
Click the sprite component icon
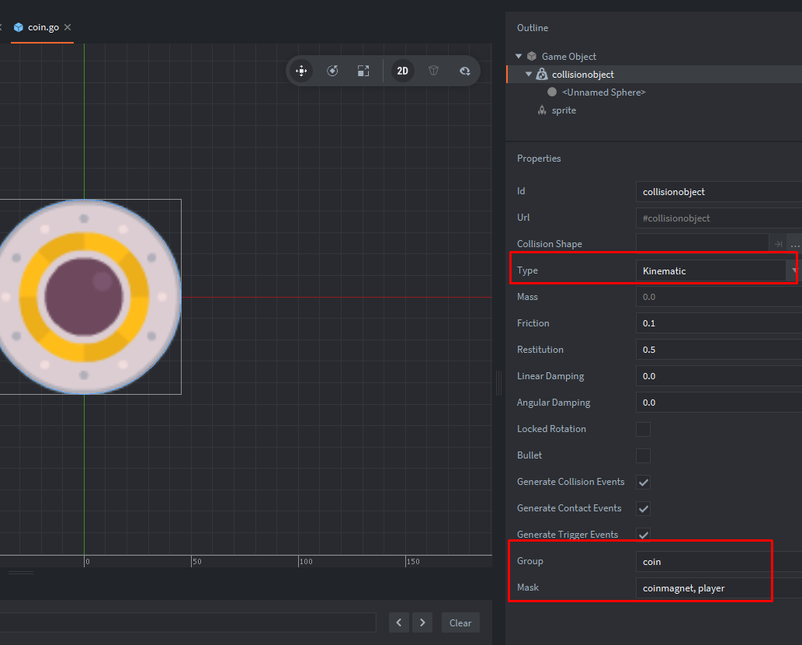click(x=542, y=110)
